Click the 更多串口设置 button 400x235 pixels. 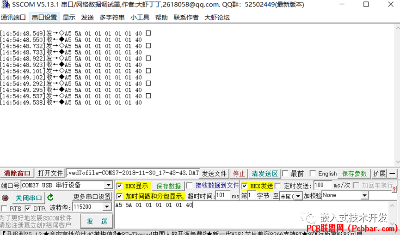[92, 197]
